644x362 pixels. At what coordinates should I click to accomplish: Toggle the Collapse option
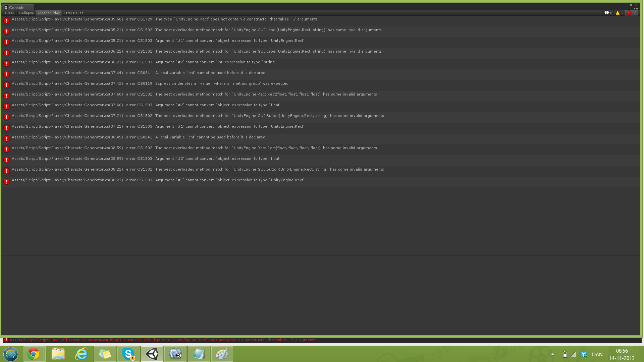tap(26, 13)
